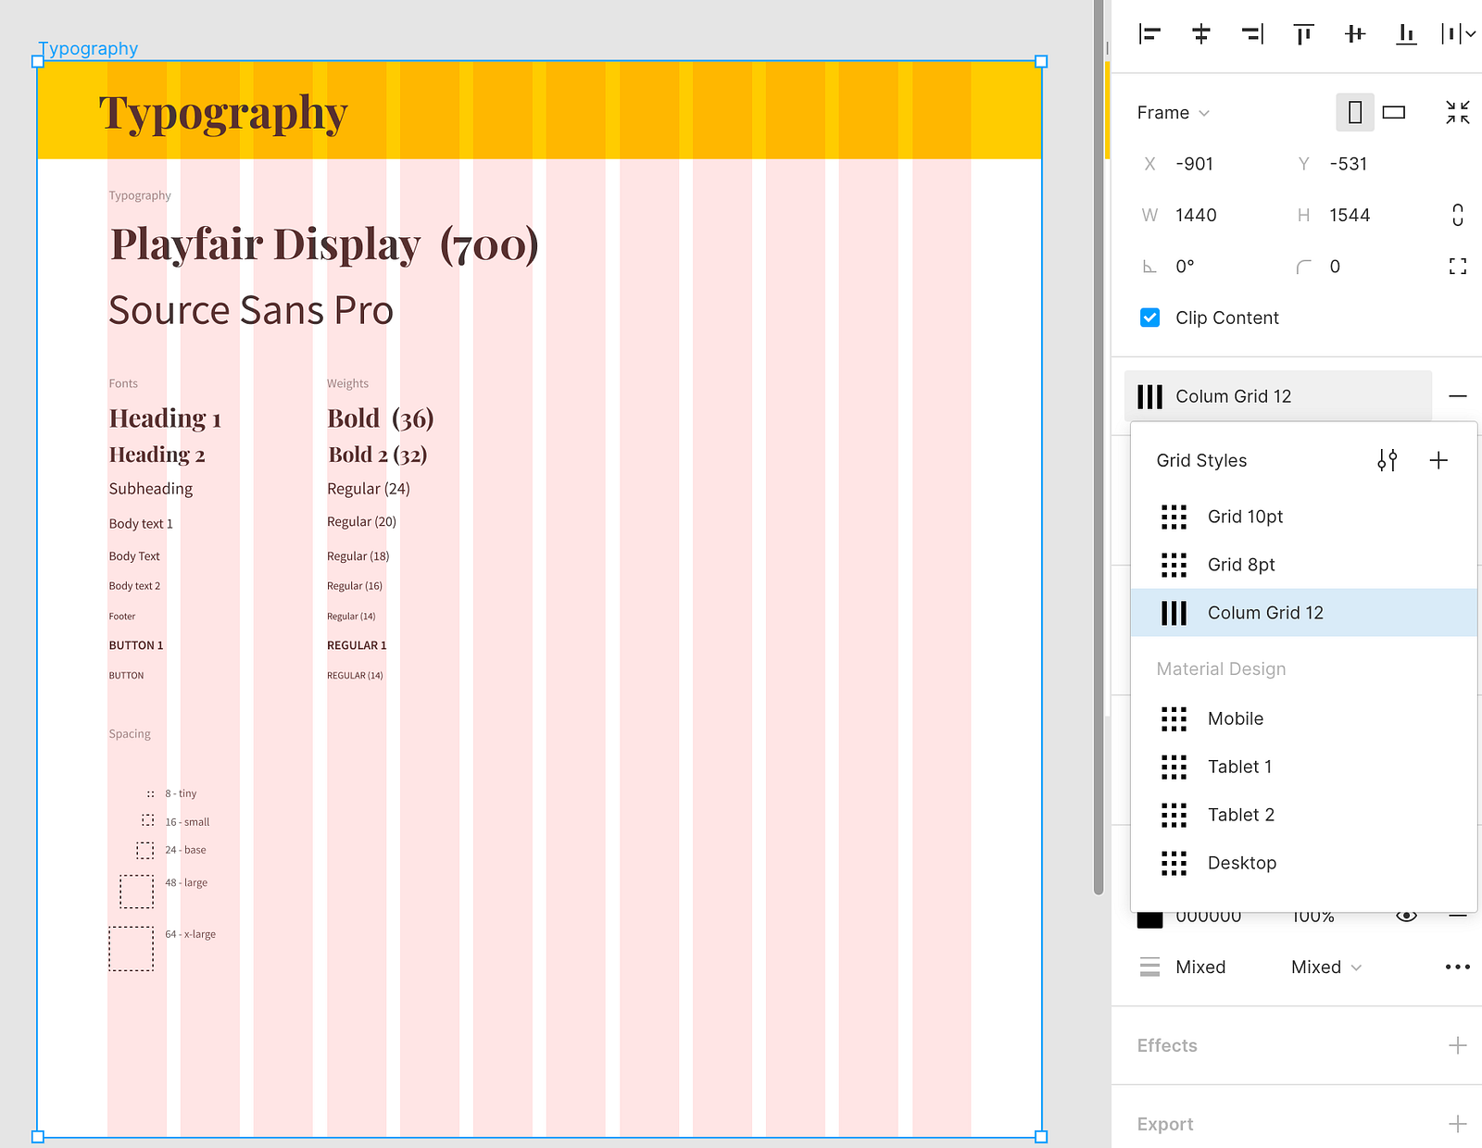The image size is (1482, 1148).
Task: Select the Desktop grid style
Action: click(1304, 863)
